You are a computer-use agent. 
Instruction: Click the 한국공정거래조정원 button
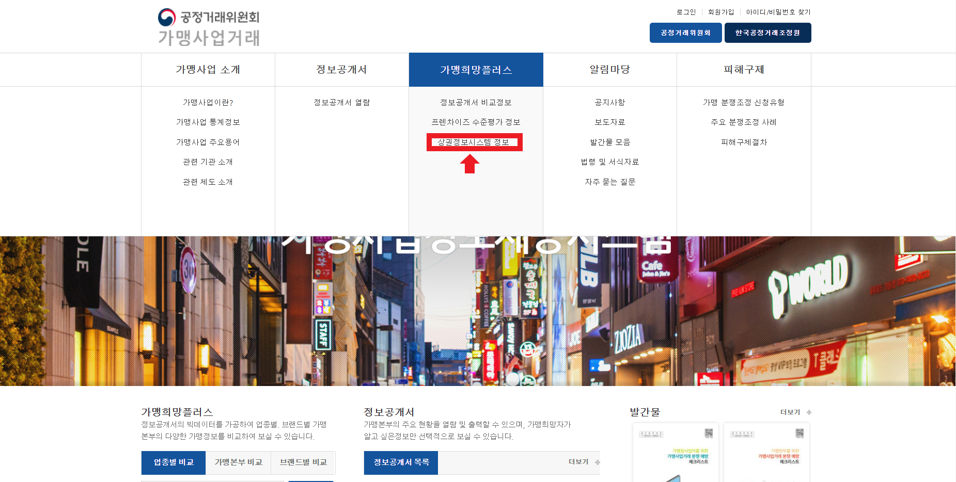click(767, 33)
